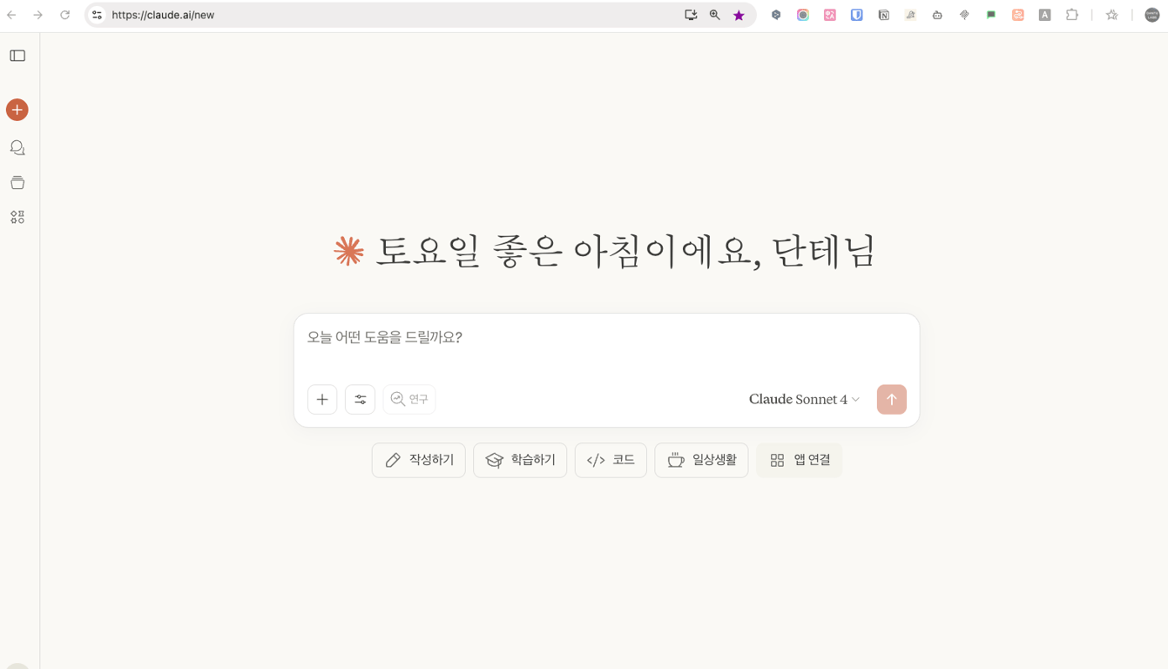
Task: Go back to the previous browser page
Action: pos(12,15)
